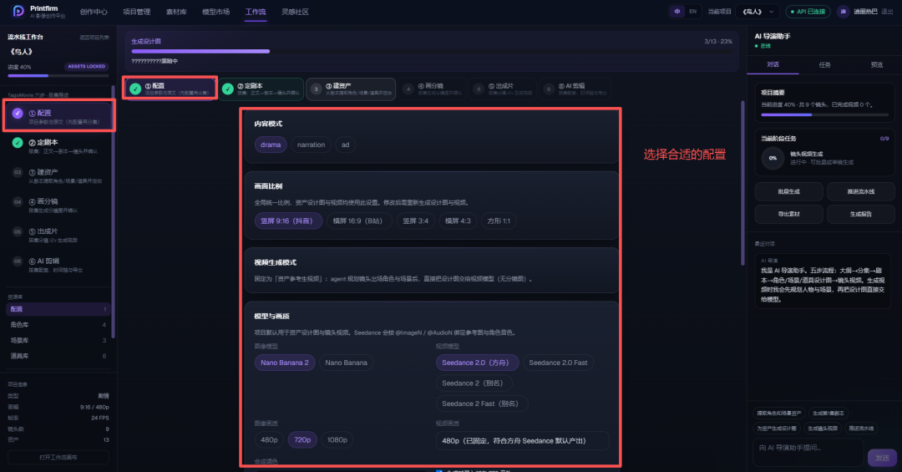Viewport: 902px width, 472px height.
Task: Open top stepper tab ①配置
Action: [x=170, y=89]
